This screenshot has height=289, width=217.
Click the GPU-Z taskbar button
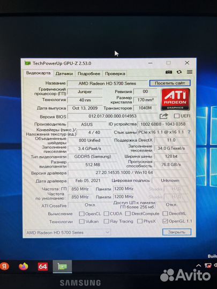62,267
